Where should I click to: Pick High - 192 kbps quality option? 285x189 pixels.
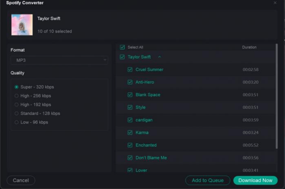pos(17,105)
